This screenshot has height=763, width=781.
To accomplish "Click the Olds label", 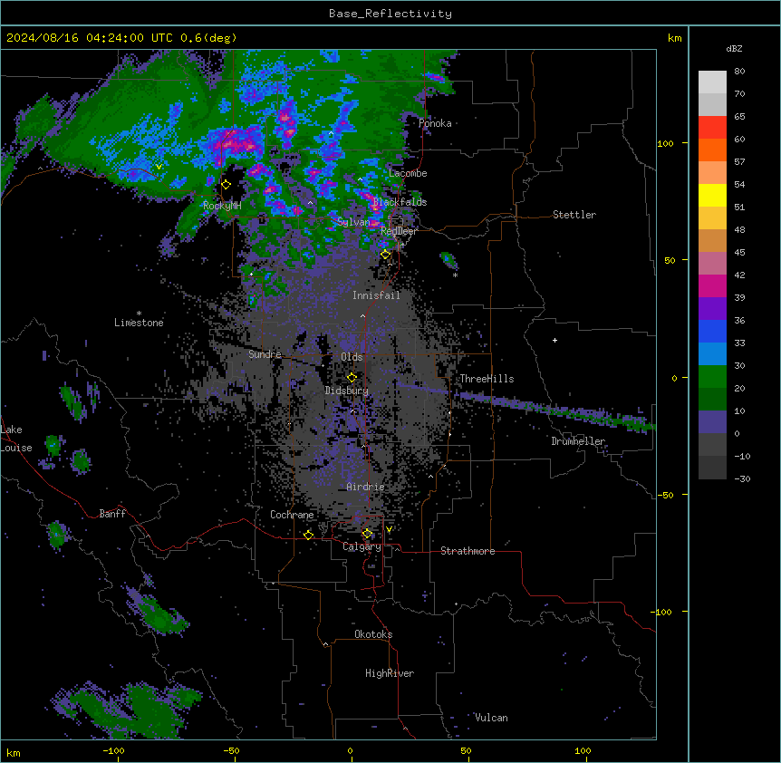I will 352,357.
